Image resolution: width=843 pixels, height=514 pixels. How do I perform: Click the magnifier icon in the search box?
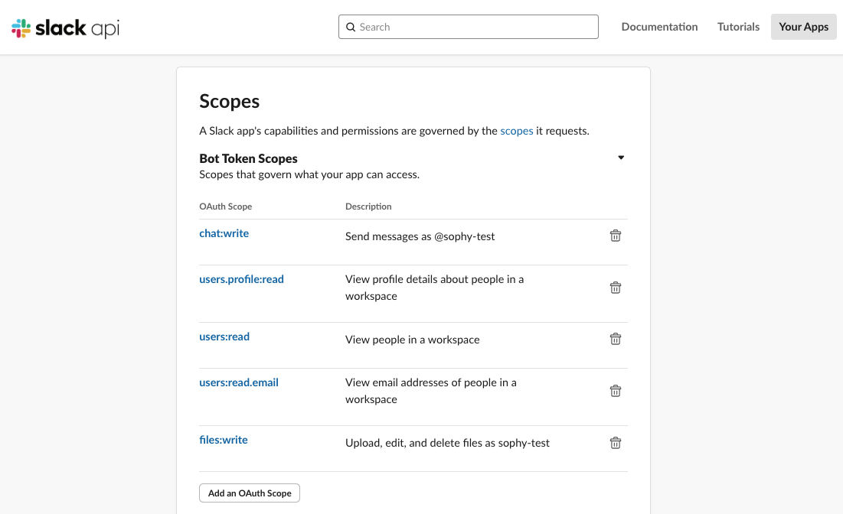(351, 27)
